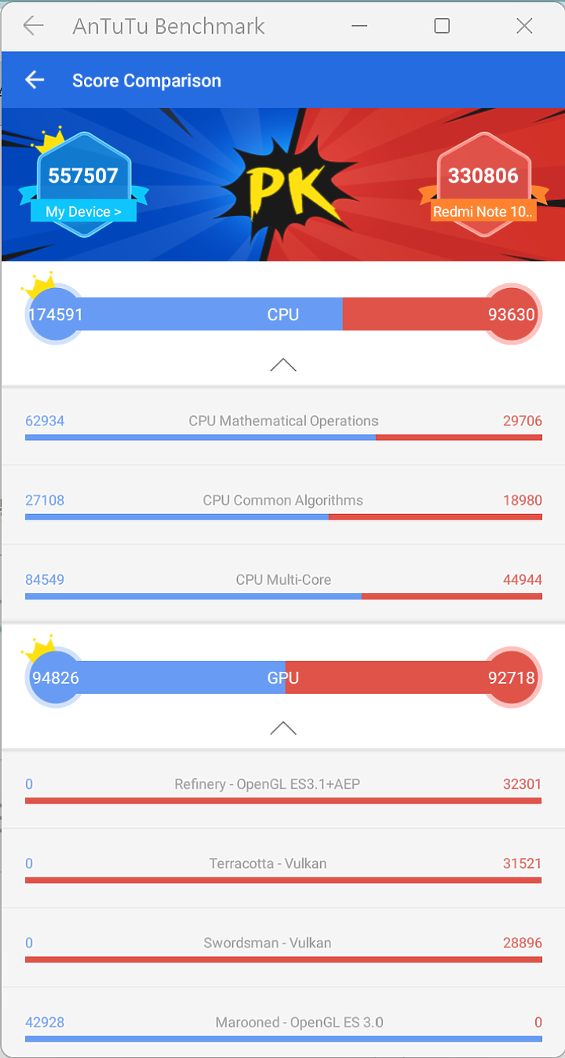Collapse the CPU section using its chevron
This screenshot has height=1058, width=565.
283,365
